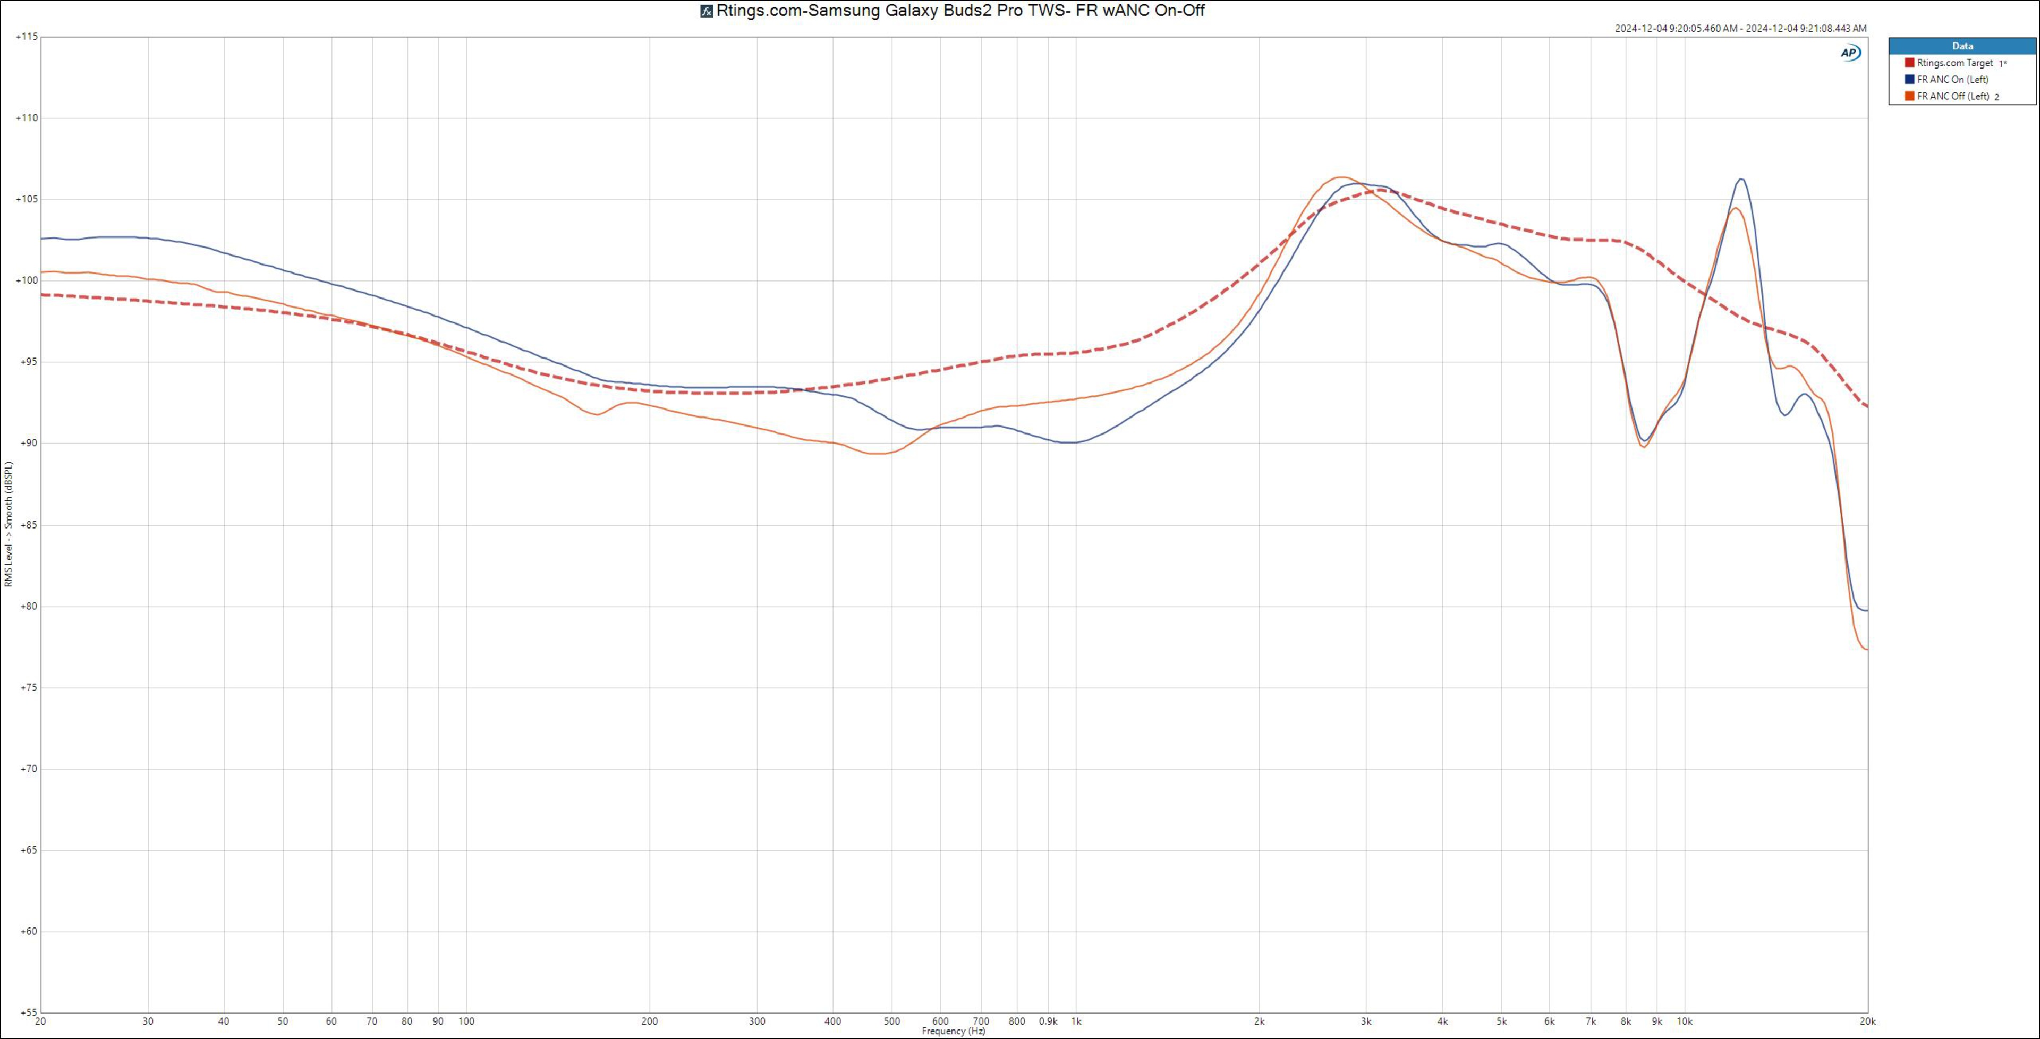Click the measurement timestamp text

pyautogui.click(x=1741, y=29)
